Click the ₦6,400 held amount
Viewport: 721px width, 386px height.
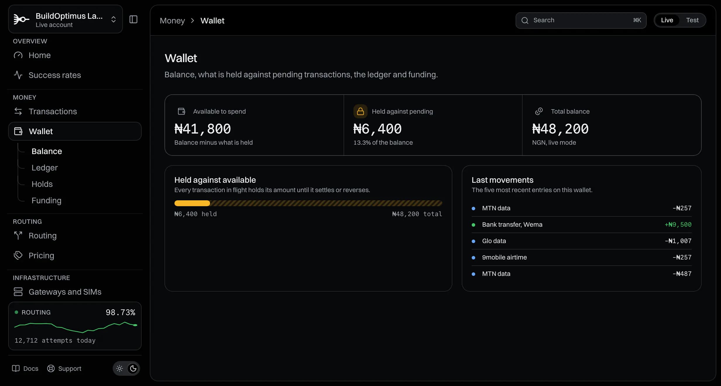tap(377, 129)
